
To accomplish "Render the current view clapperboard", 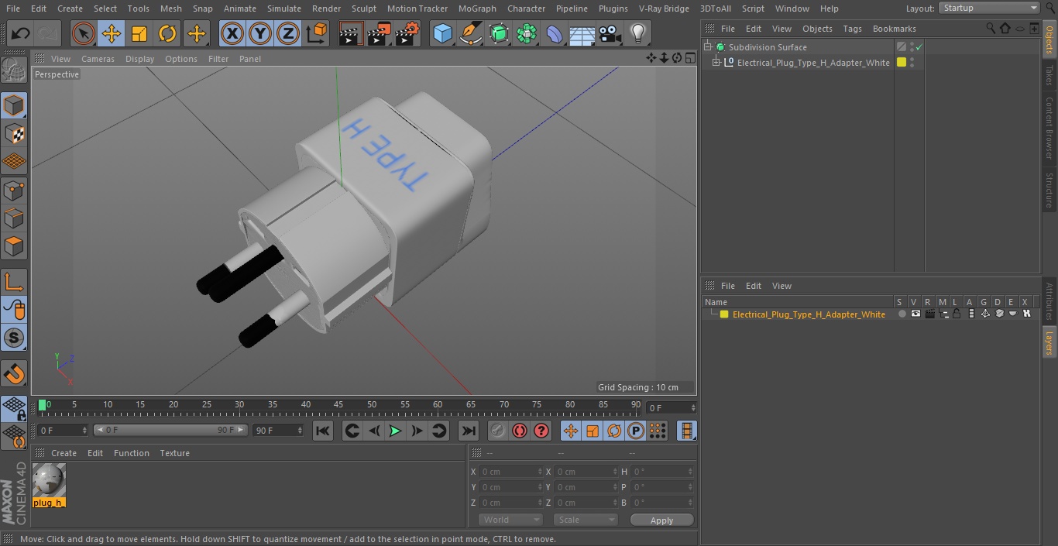I will 351,34.
